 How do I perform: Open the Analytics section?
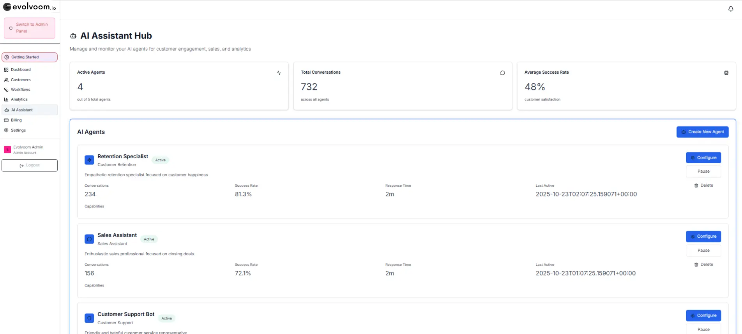point(30,99)
